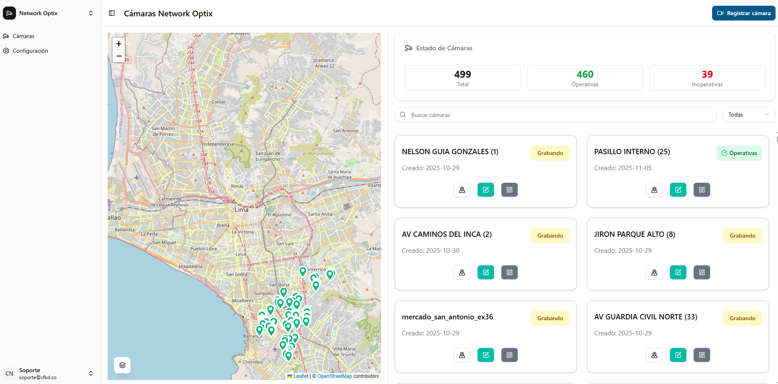Locate NELSON GUIA GONZALES (1) on map
This screenshot has height=384, width=778.
(x=462, y=190)
